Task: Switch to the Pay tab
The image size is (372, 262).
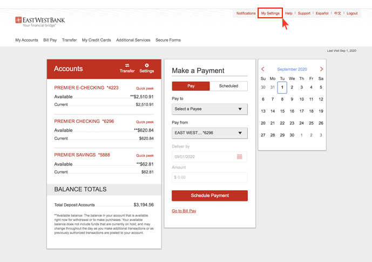Action: pyautogui.click(x=191, y=86)
